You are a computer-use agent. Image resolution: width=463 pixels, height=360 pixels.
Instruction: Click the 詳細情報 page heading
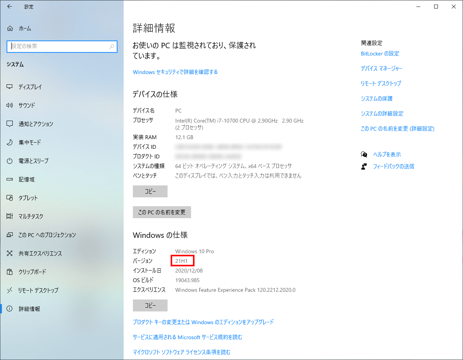154,28
